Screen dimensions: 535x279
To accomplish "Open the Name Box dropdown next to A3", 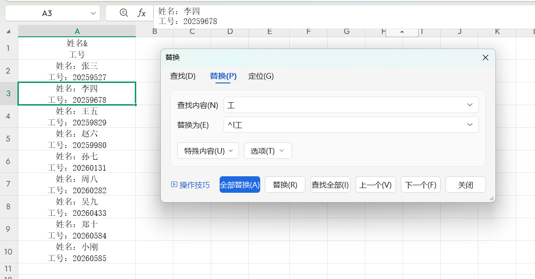I will tap(93, 13).
